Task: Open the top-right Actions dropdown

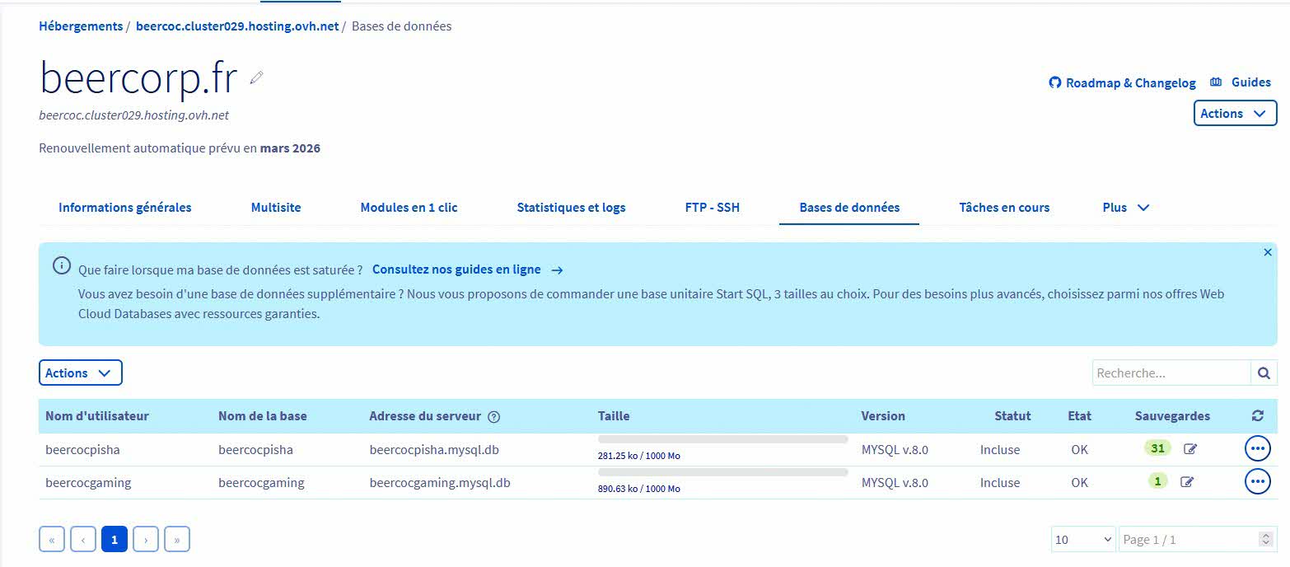Action: tap(1234, 114)
